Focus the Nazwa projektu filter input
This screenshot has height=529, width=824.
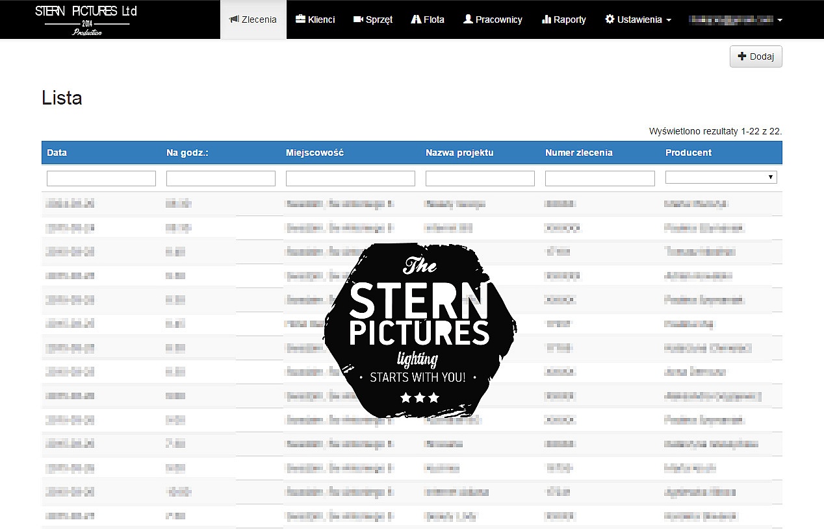point(480,178)
